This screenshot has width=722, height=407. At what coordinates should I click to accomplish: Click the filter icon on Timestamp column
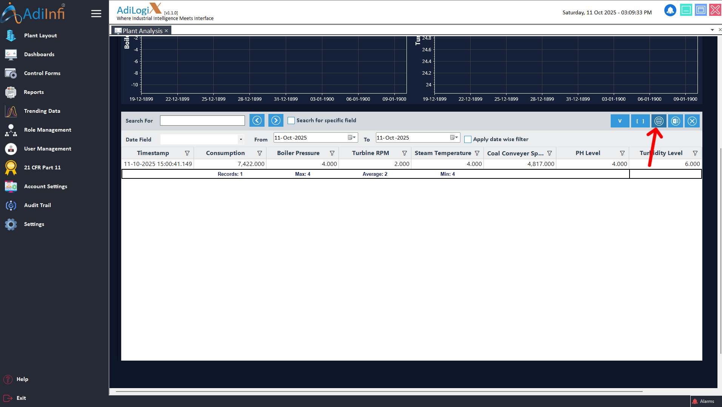[187, 153]
